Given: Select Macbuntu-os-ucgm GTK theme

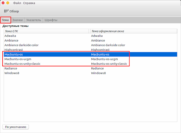Looking at the screenshot, I should click(x=18, y=59).
